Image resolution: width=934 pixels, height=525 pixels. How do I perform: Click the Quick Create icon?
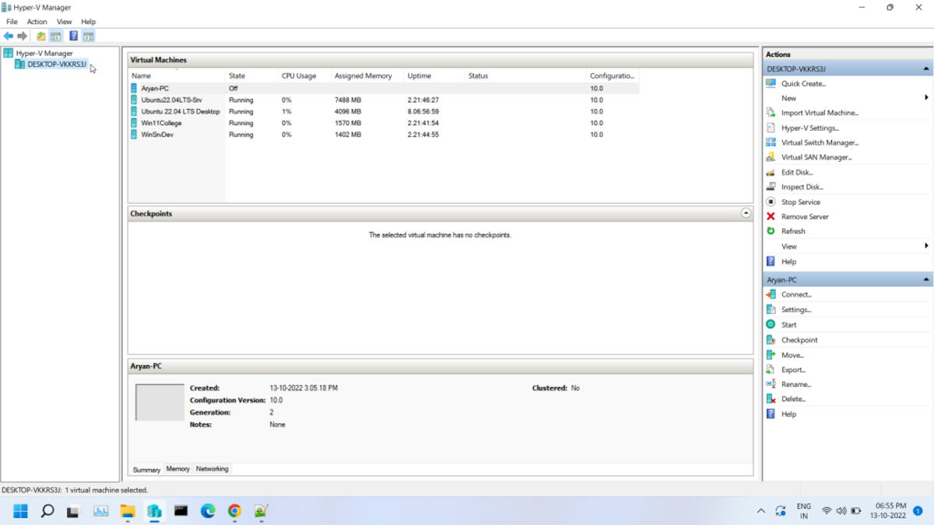pyautogui.click(x=771, y=83)
